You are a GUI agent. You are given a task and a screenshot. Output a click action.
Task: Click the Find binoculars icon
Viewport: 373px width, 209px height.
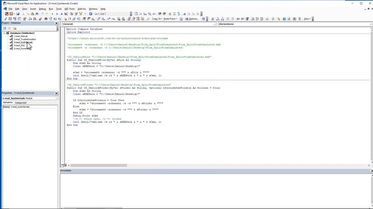tap(37, 14)
